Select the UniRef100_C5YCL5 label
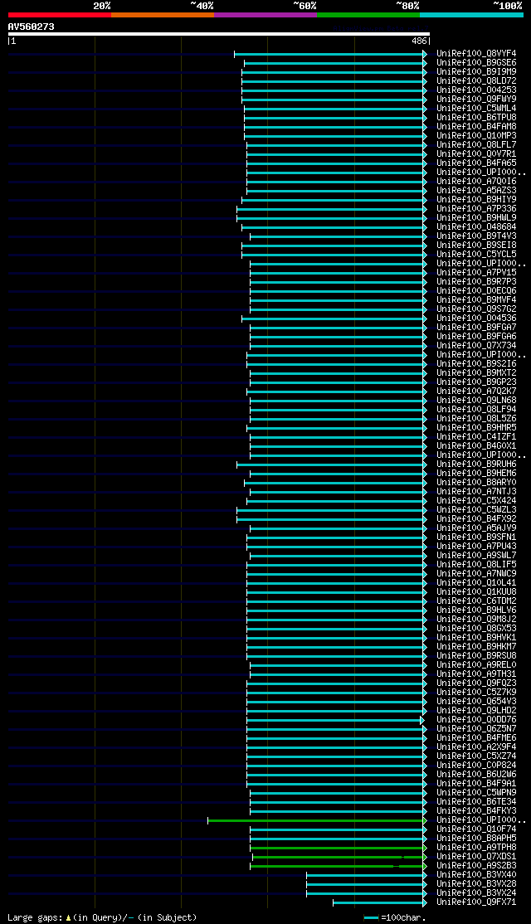The width and height of the screenshot is (531, 924). coord(477,255)
